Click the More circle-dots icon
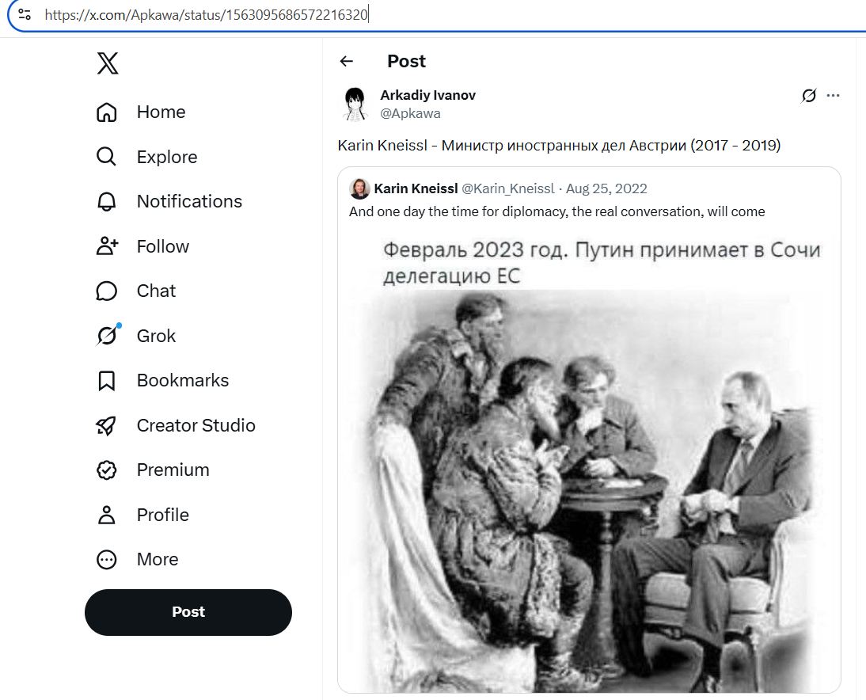 point(107,560)
